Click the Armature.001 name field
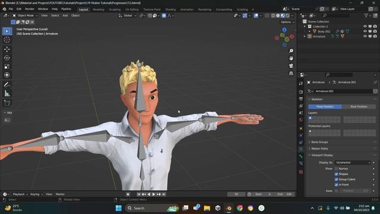Viewport: 380px width, 214px height. click(x=343, y=91)
